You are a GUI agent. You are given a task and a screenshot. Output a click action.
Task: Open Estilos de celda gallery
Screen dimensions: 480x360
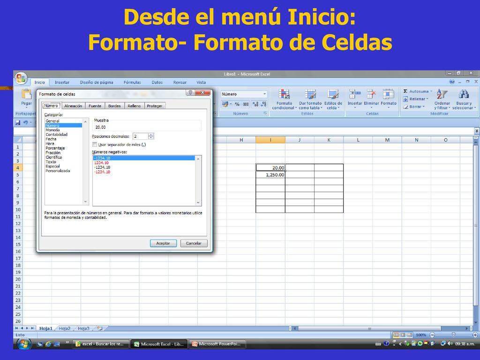coord(333,99)
